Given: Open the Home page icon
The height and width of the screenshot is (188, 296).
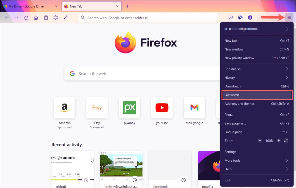Looking at the screenshot, I should pyautogui.click(x=36, y=17).
